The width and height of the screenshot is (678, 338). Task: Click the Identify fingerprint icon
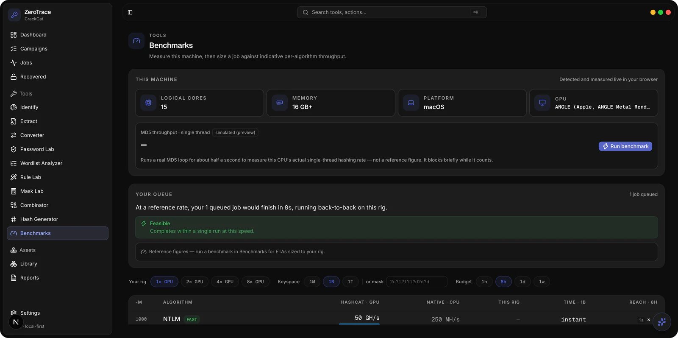click(14, 107)
